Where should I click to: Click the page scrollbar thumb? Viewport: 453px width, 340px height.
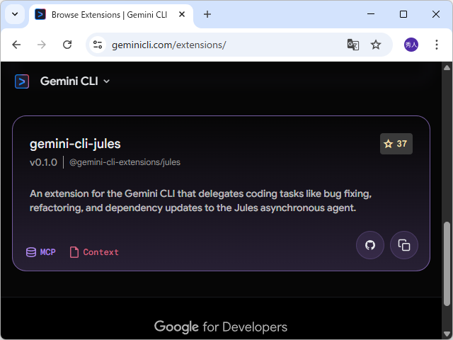pos(447,263)
